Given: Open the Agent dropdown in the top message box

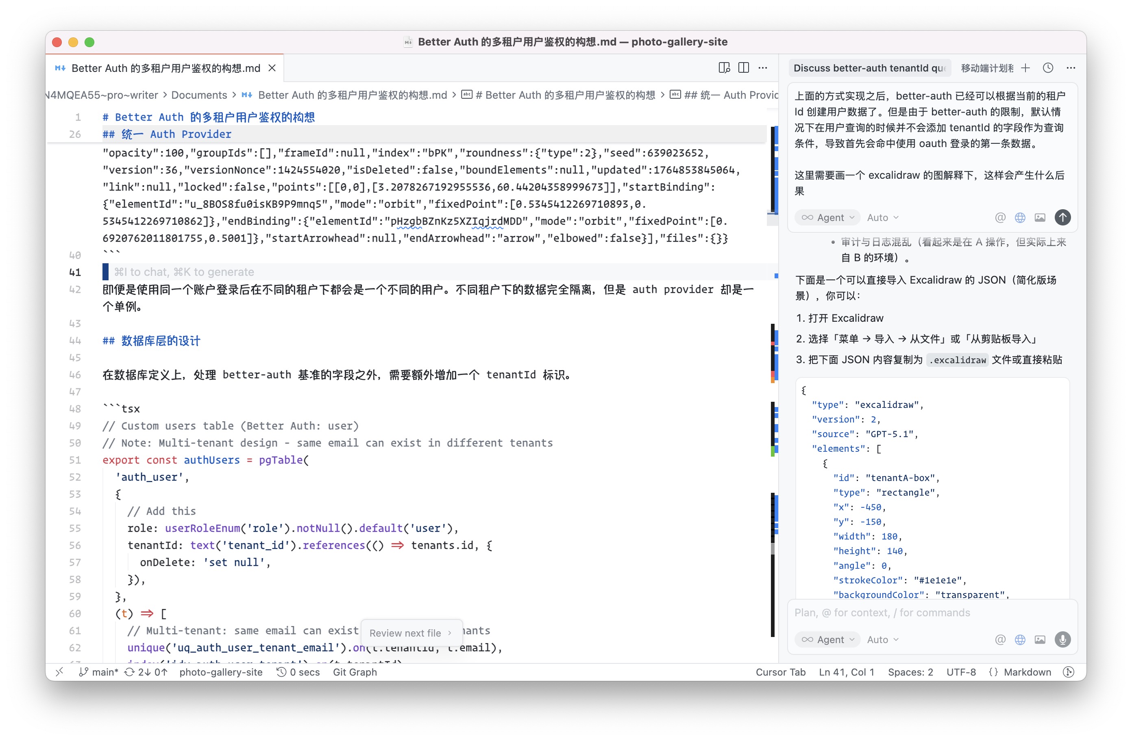Looking at the screenshot, I should 827,217.
